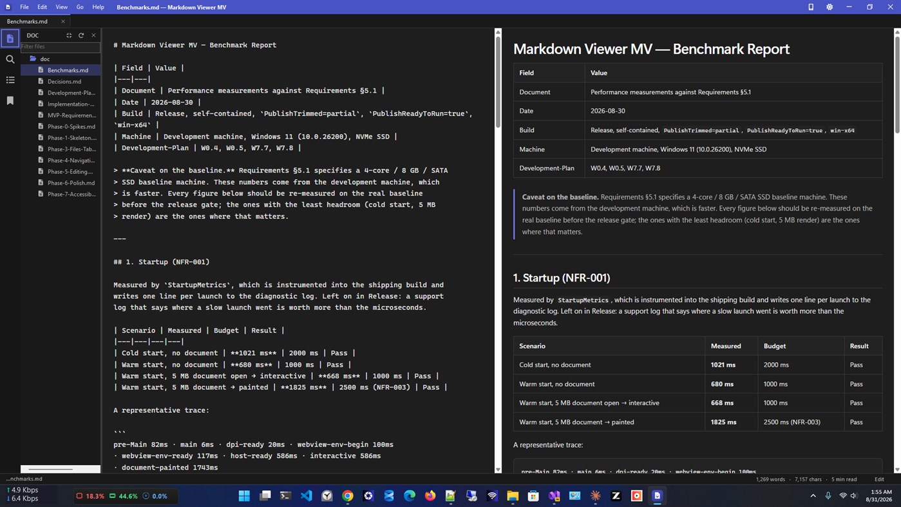Click the ...nchmarks.md path in status bar
Image resolution: width=901 pixels, height=507 pixels.
click(24, 479)
